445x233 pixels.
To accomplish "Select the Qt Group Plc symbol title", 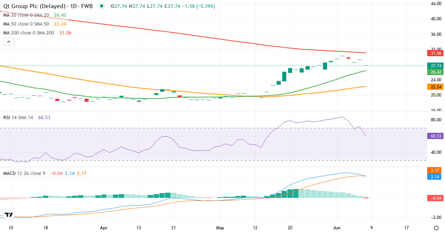I will pos(47,6).
